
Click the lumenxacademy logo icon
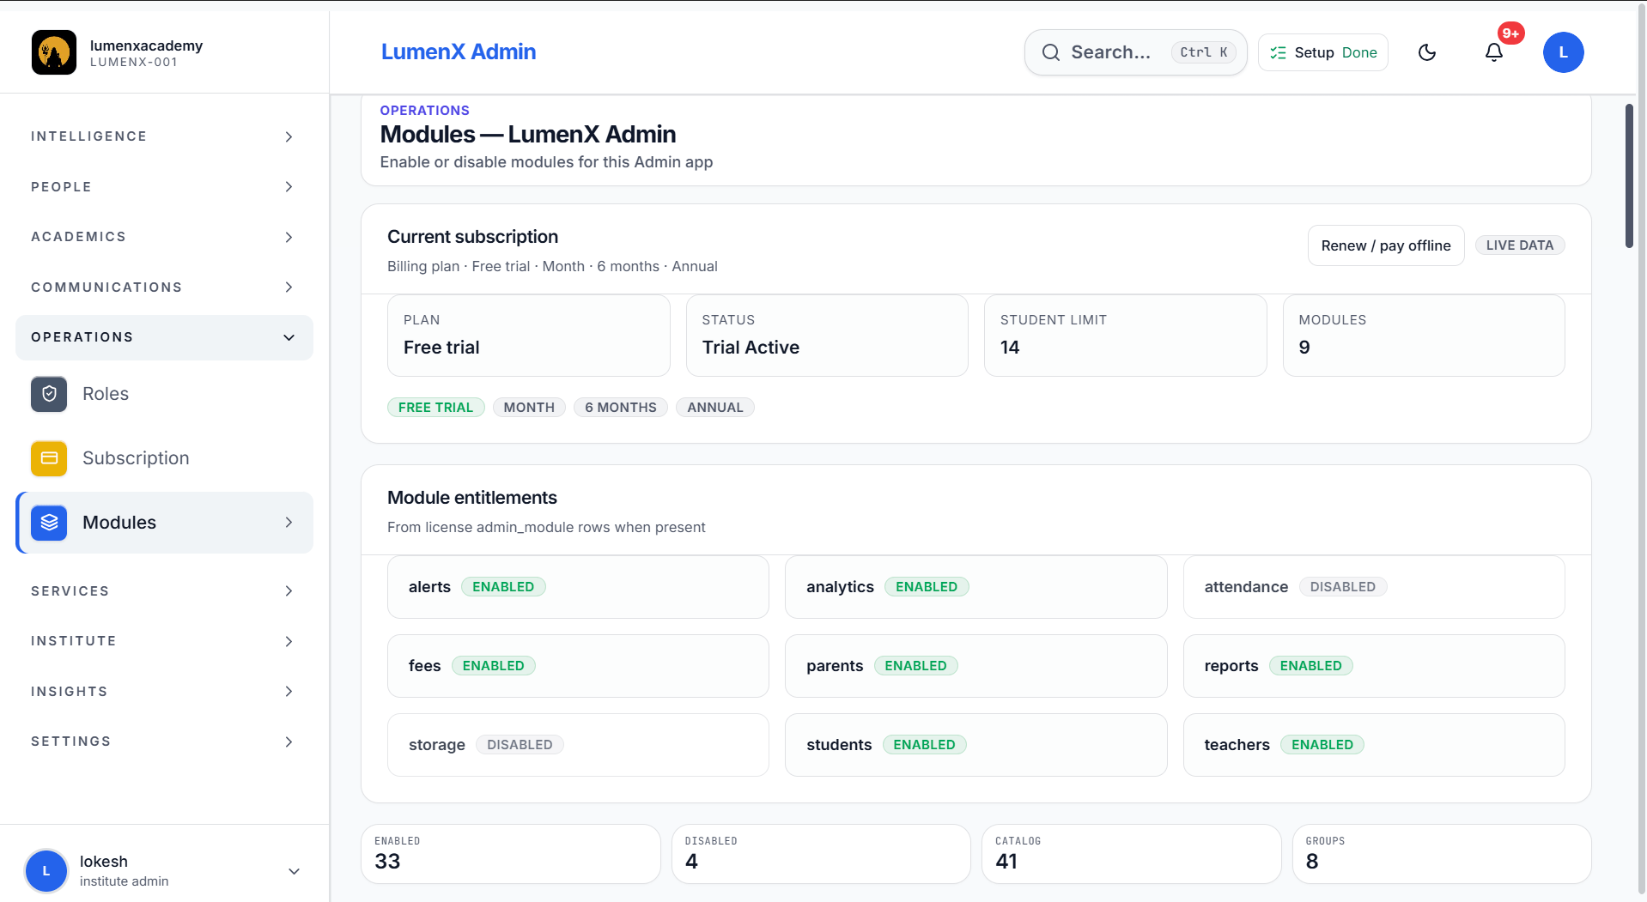coord(54,52)
